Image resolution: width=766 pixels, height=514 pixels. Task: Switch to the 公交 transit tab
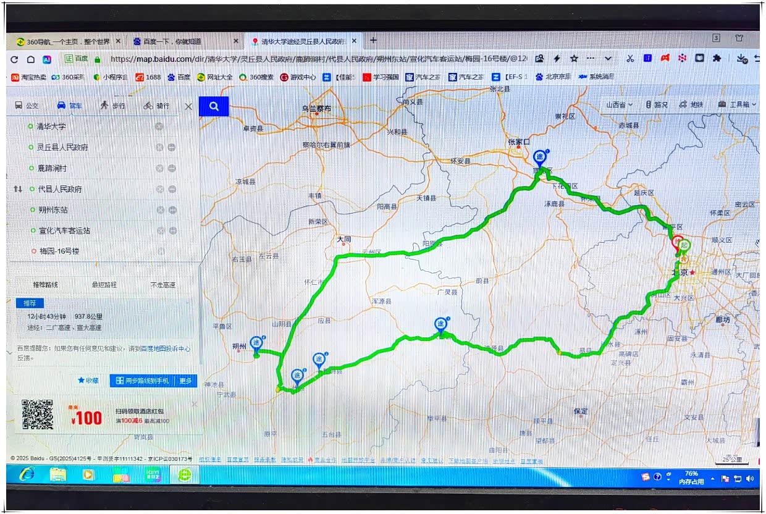tap(27, 106)
